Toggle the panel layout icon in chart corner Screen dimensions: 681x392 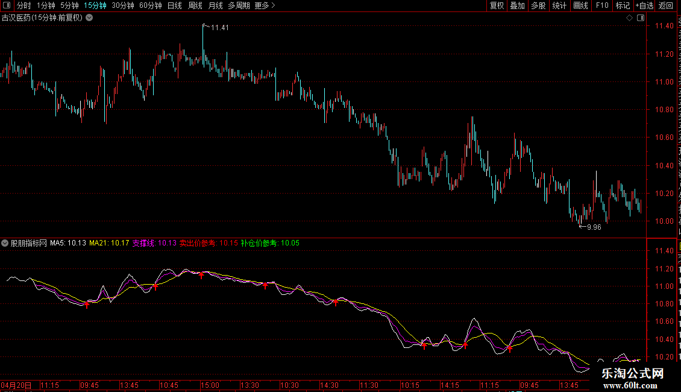pyautogui.click(x=641, y=18)
